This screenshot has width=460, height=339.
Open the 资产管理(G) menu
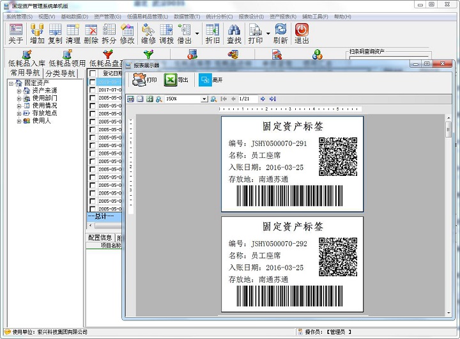pos(107,17)
